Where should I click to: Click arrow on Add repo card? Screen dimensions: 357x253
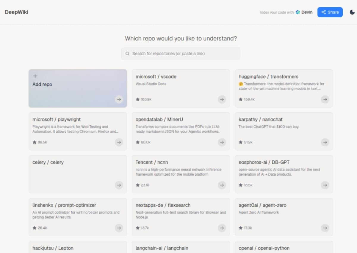[x=119, y=99]
